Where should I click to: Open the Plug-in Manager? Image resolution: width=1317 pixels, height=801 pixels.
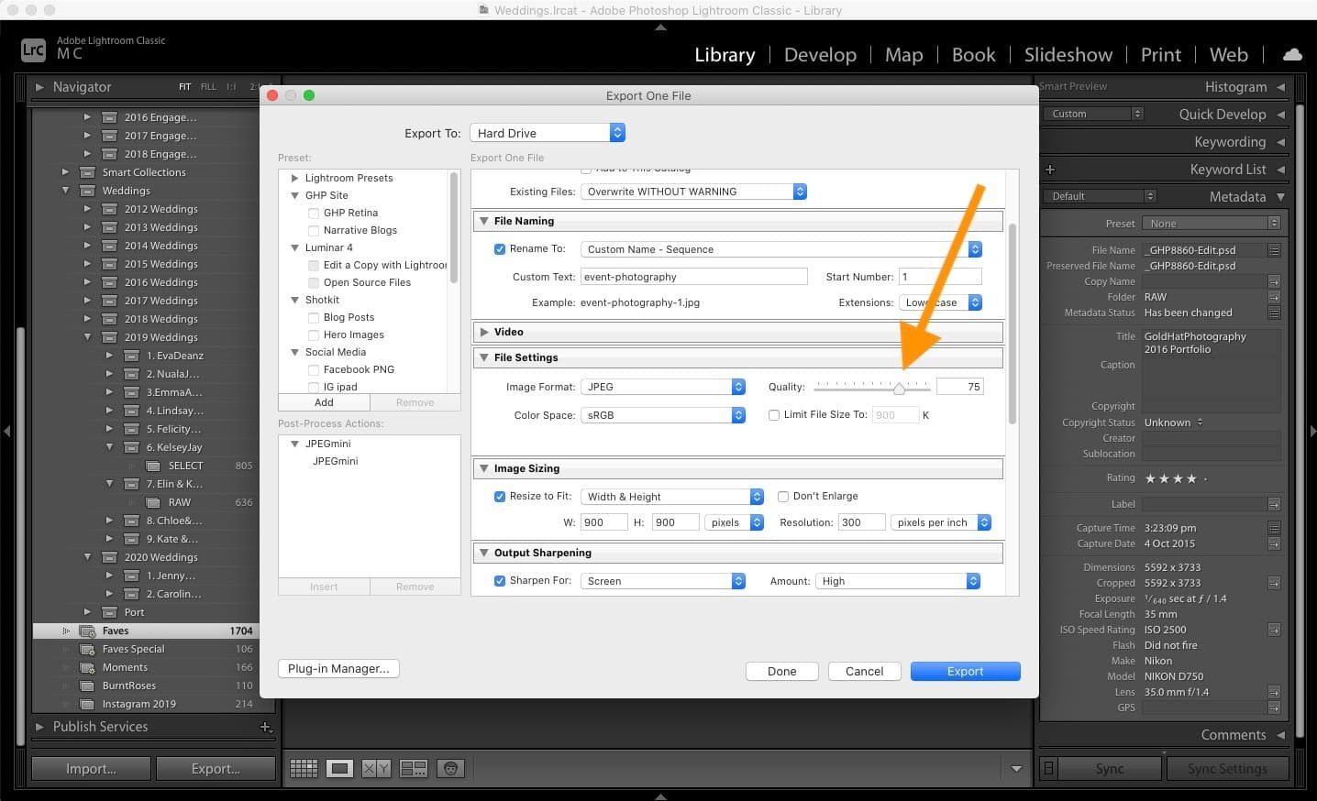(x=338, y=669)
